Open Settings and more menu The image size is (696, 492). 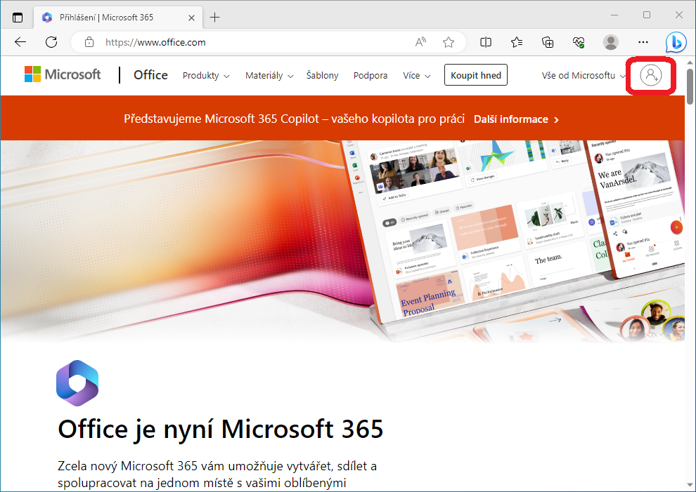643,42
